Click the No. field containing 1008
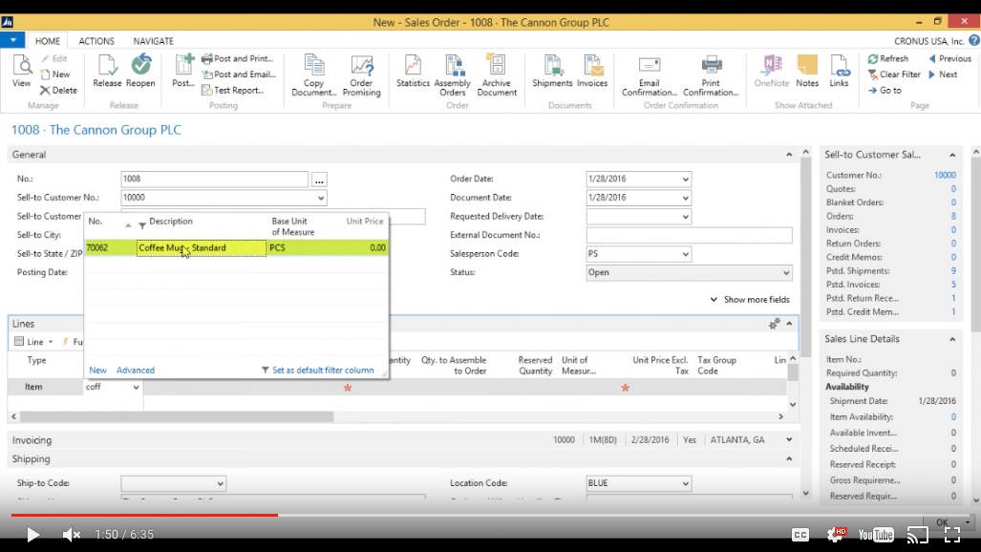981x552 pixels. click(215, 179)
